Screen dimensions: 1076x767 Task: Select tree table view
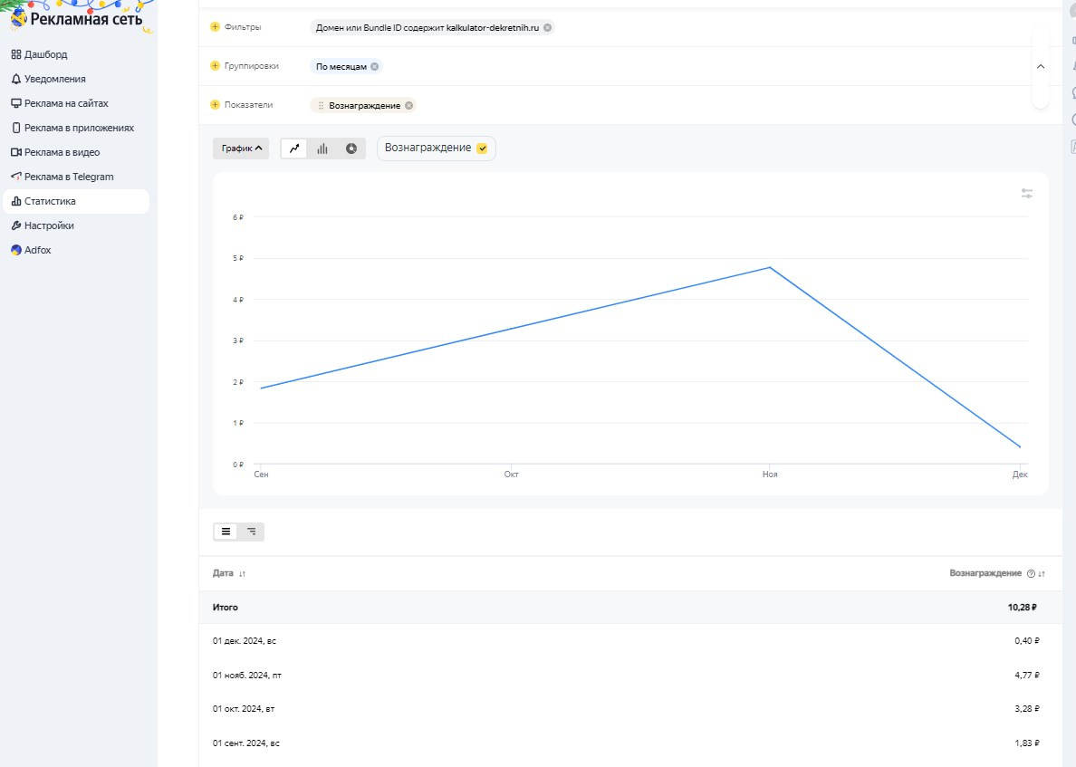click(251, 532)
